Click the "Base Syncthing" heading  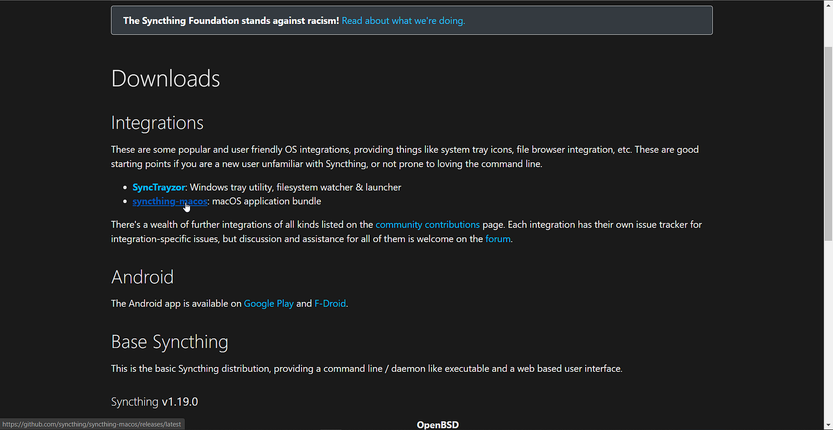click(170, 342)
